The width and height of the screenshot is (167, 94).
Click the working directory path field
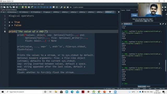pyautogui.click(x=105, y=7)
